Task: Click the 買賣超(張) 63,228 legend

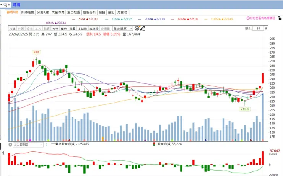Action: tap(167, 144)
